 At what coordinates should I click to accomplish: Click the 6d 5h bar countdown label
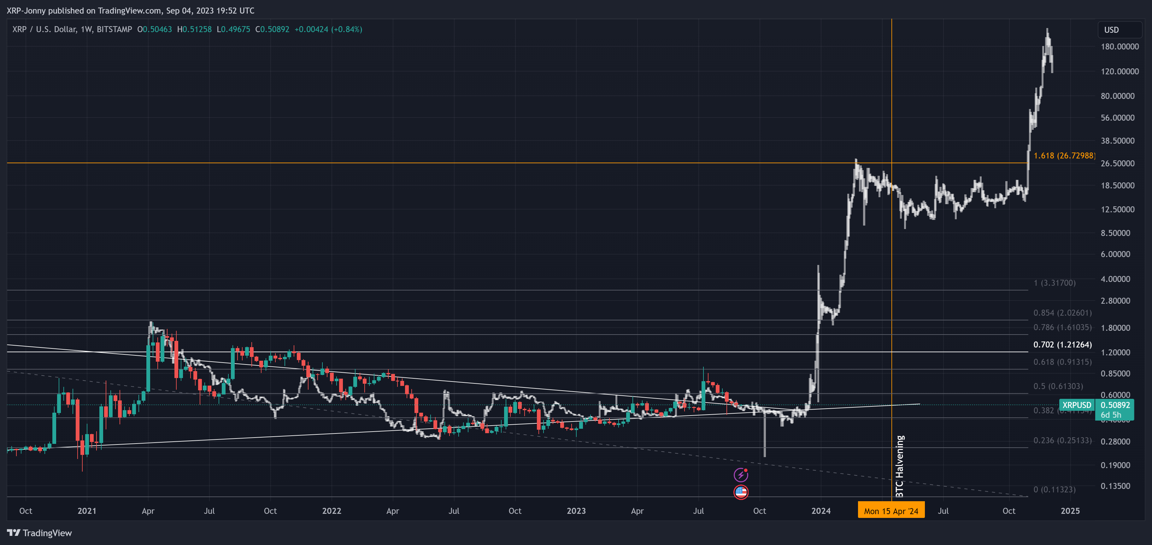(x=1111, y=415)
